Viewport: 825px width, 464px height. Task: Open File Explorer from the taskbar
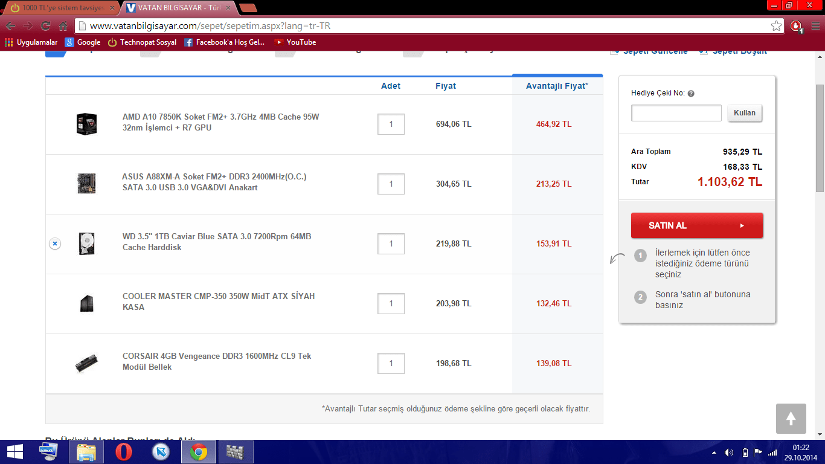click(86, 452)
